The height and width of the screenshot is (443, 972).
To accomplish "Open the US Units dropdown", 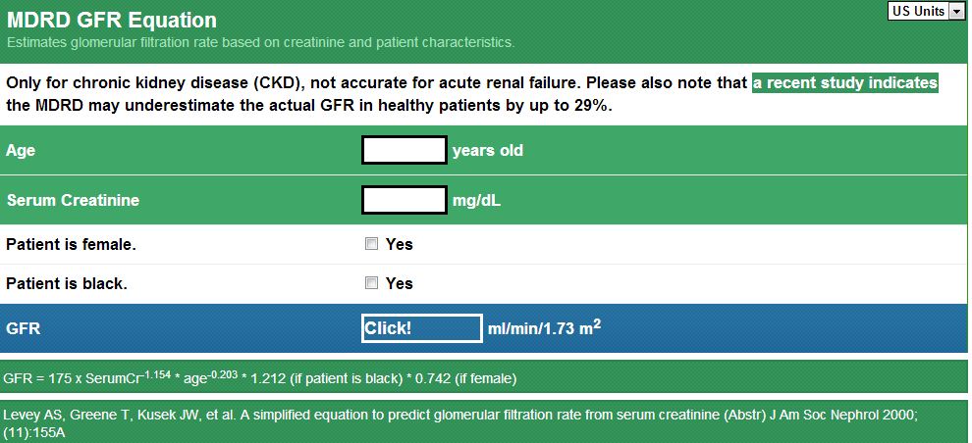I will click(917, 11).
